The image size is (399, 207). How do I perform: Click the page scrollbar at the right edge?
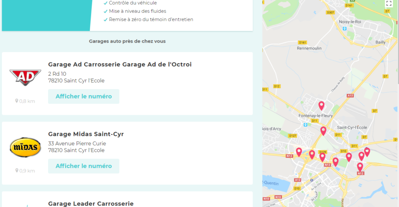(x=398, y=42)
